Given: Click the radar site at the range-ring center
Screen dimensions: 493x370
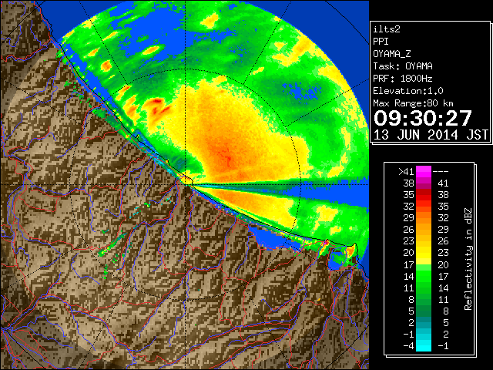Looking at the screenshot, I should click(x=186, y=184).
